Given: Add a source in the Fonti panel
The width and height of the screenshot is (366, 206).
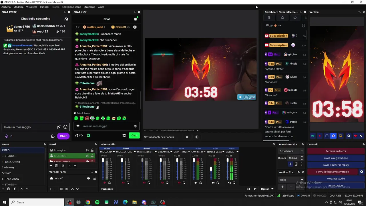Looking at the screenshot, I should coord(51,165).
